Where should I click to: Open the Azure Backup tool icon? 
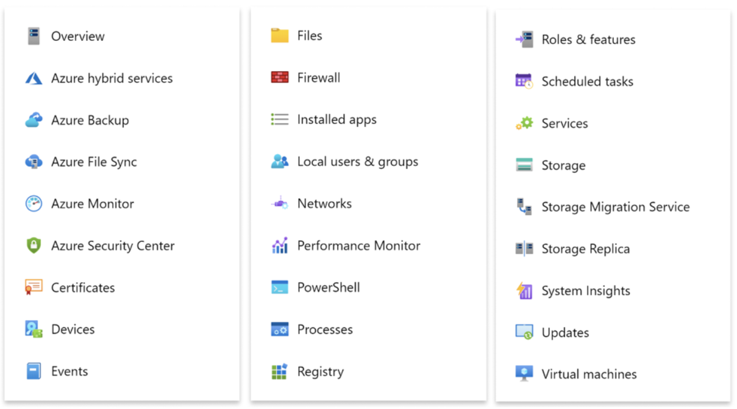[35, 119]
